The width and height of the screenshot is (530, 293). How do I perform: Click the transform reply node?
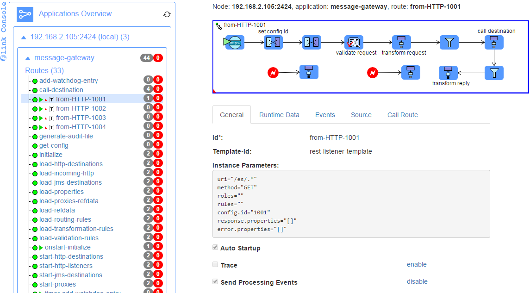(448, 73)
